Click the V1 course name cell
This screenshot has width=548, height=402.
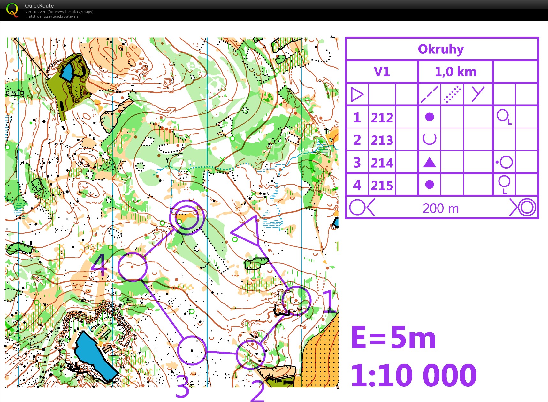tap(382, 72)
